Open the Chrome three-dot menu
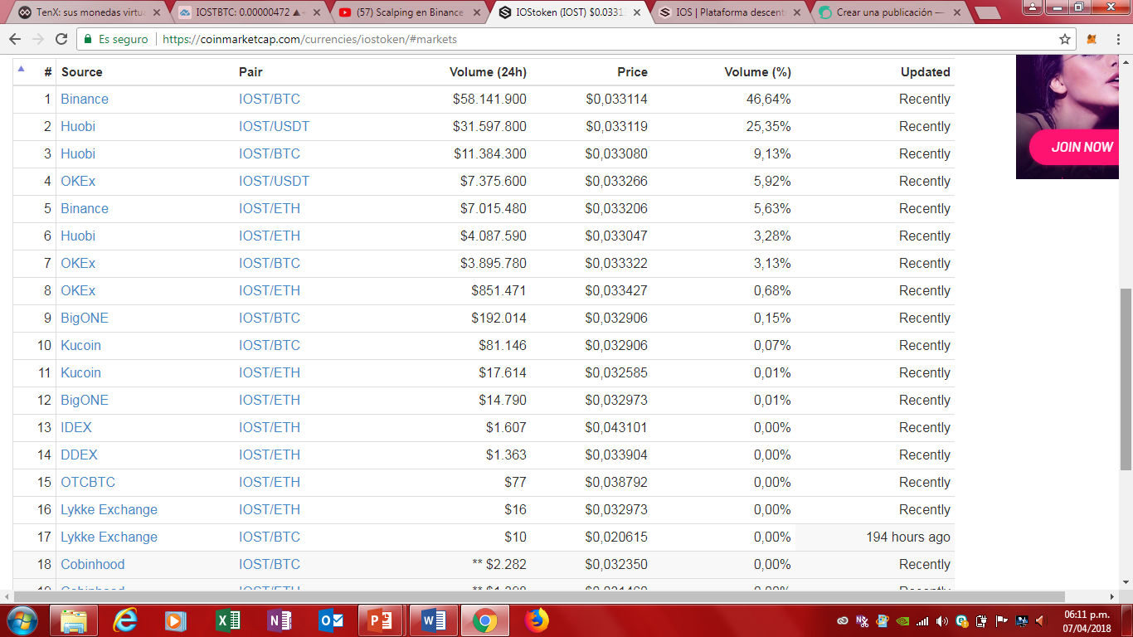 [1117, 39]
